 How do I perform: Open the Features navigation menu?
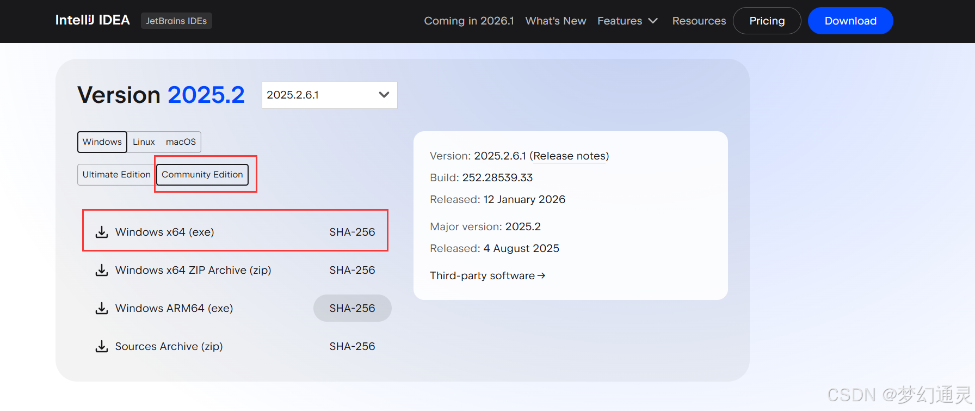click(627, 21)
